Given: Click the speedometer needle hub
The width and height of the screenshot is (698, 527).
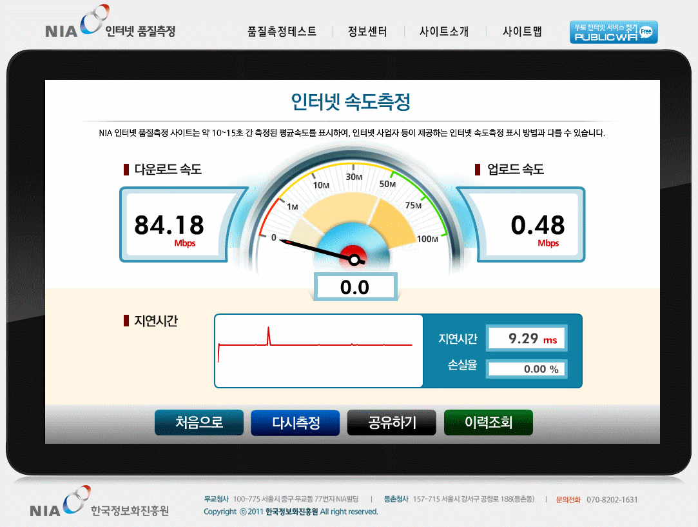Looking at the screenshot, I should (354, 260).
